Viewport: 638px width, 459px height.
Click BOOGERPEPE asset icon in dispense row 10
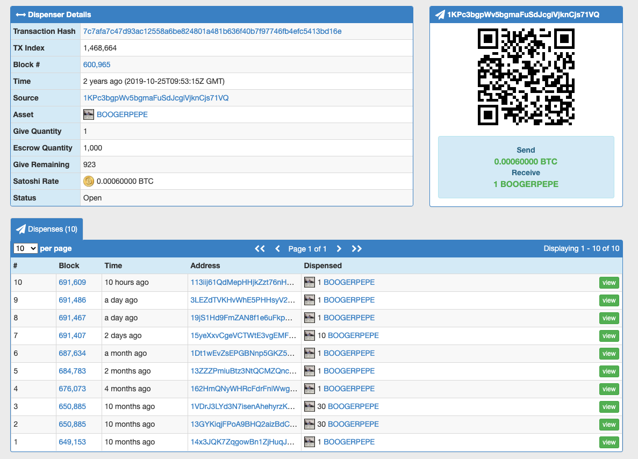click(x=310, y=282)
